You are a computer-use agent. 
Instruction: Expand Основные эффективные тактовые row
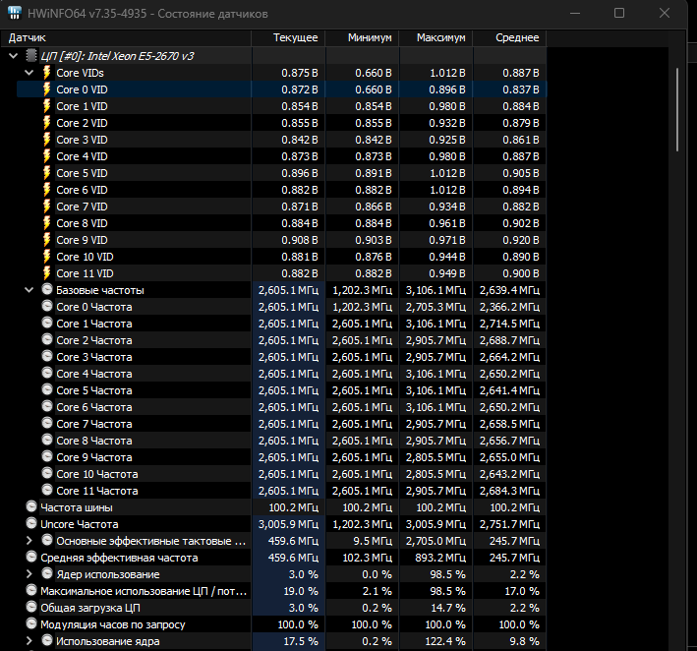click(x=29, y=541)
